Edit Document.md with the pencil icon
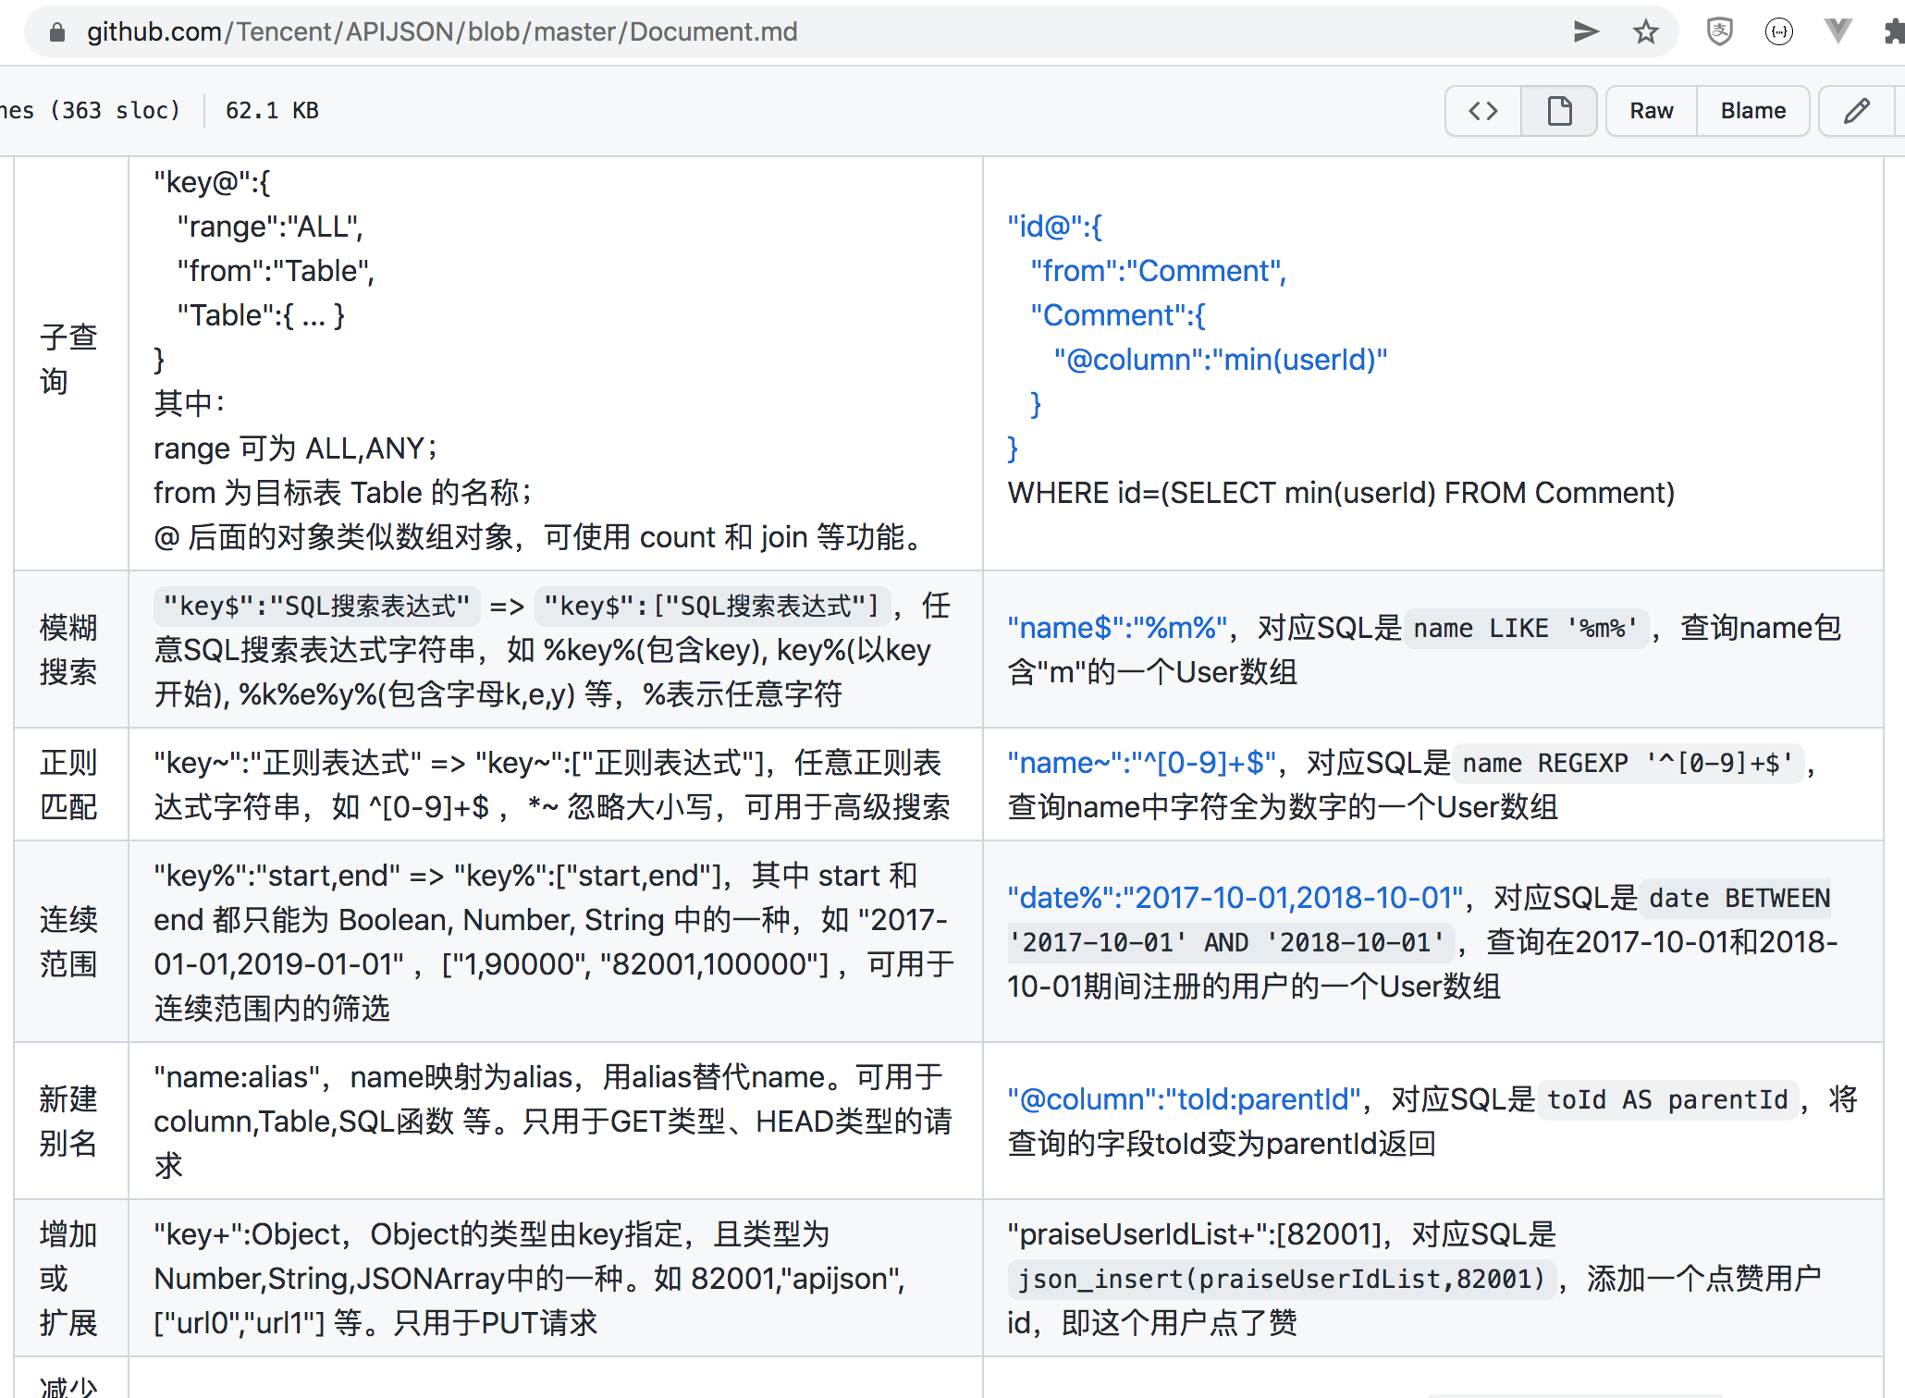This screenshot has width=1905, height=1398. (x=1856, y=110)
